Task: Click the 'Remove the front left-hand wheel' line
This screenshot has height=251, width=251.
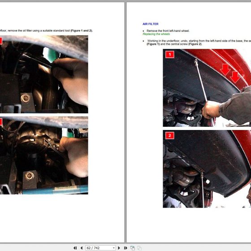Action: [x=168, y=31]
